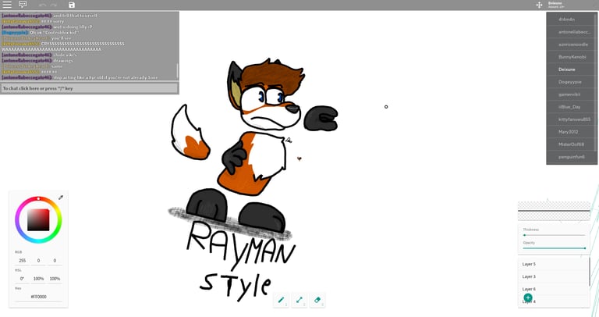Click the Deisune username in top bar
The height and width of the screenshot is (317, 599).
click(x=555, y=3)
